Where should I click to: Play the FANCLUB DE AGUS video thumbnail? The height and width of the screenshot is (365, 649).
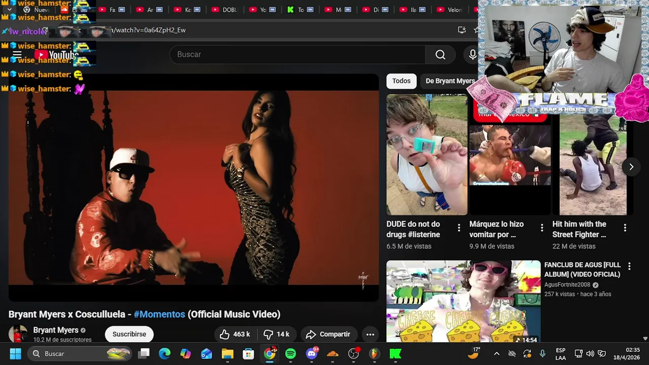coord(463,301)
